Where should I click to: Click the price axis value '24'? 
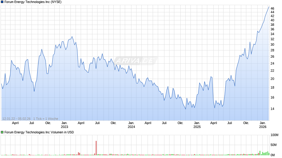(272, 63)
